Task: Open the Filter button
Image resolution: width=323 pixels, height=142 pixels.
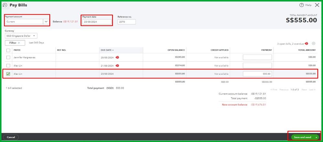Action: [x=15, y=43]
